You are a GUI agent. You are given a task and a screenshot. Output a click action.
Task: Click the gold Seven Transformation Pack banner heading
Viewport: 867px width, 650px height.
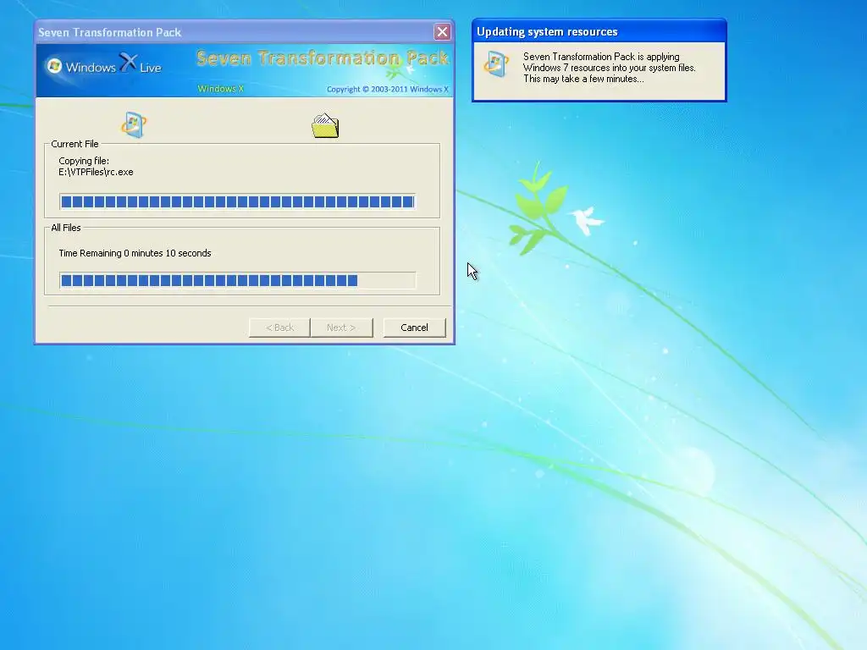(323, 58)
